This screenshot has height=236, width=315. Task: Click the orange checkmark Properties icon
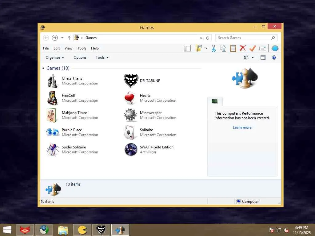point(253,48)
